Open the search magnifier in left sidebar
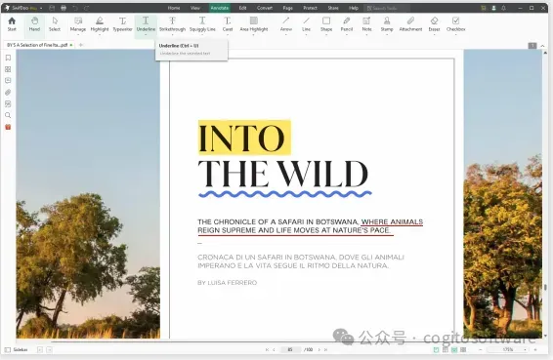The width and height of the screenshot is (553, 360). (x=8, y=115)
